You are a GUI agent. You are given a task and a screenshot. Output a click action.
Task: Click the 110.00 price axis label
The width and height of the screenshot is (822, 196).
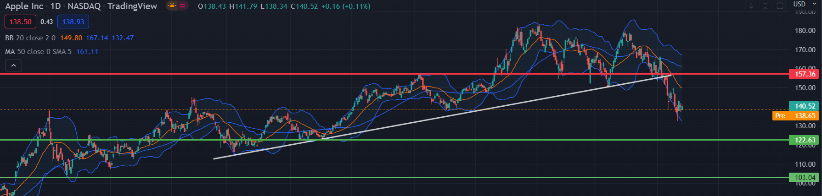[805, 164]
